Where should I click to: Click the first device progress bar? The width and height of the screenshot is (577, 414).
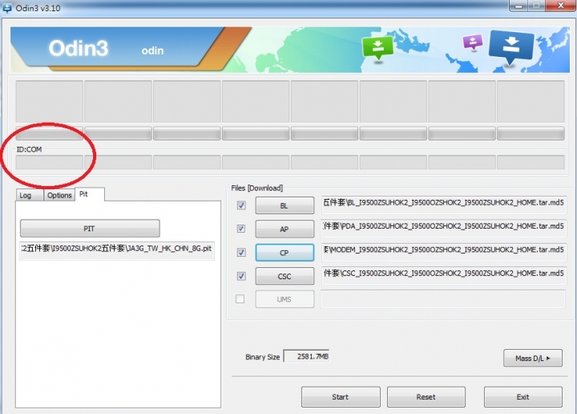tap(50, 133)
